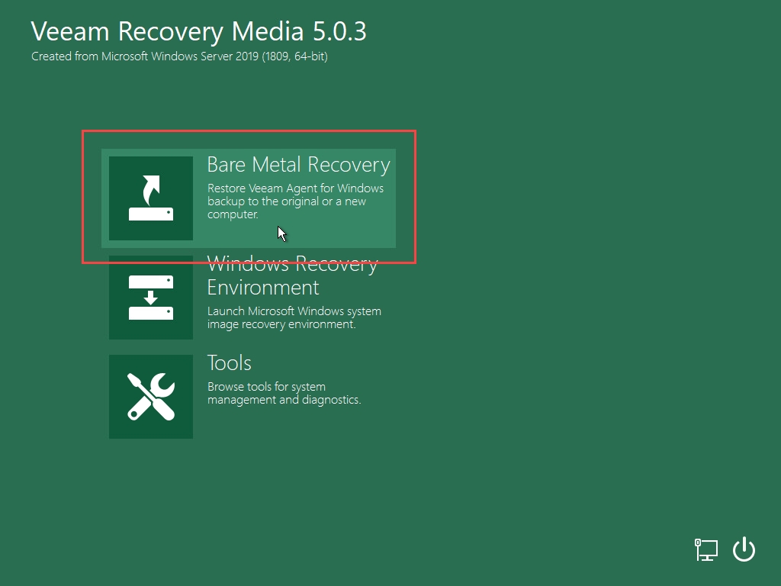Select the Windows Recovery Environment title

tap(292, 265)
